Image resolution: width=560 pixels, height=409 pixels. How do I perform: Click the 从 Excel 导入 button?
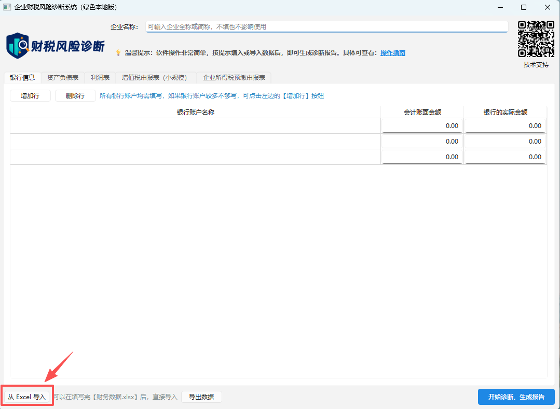(x=27, y=397)
